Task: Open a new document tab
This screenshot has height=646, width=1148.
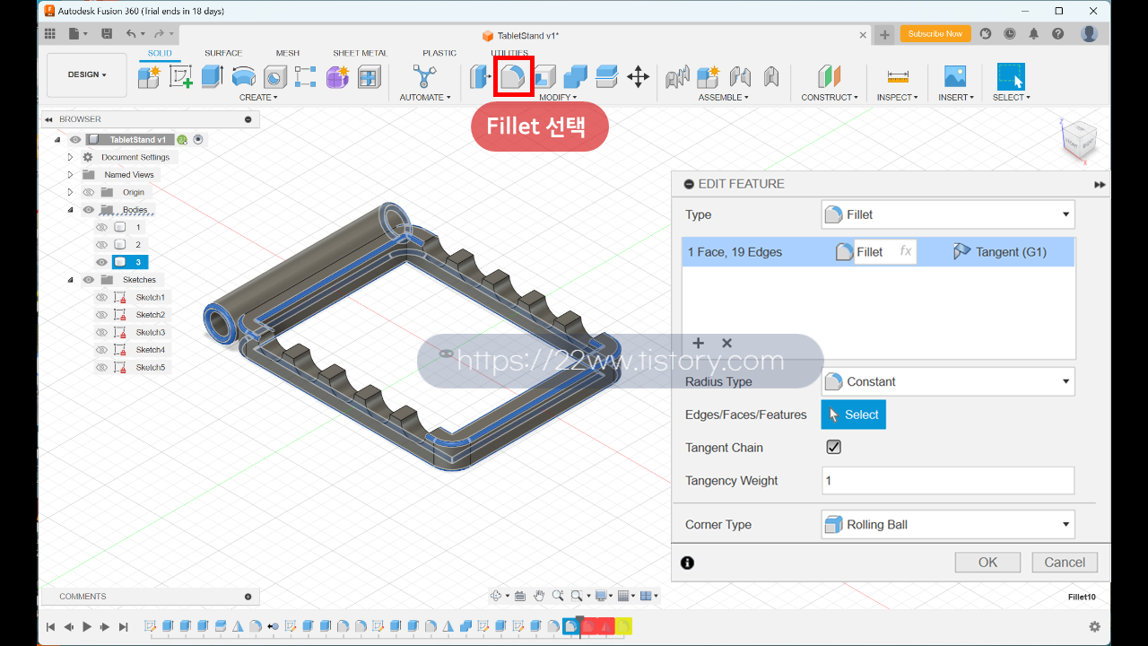Action: (884, 35)
